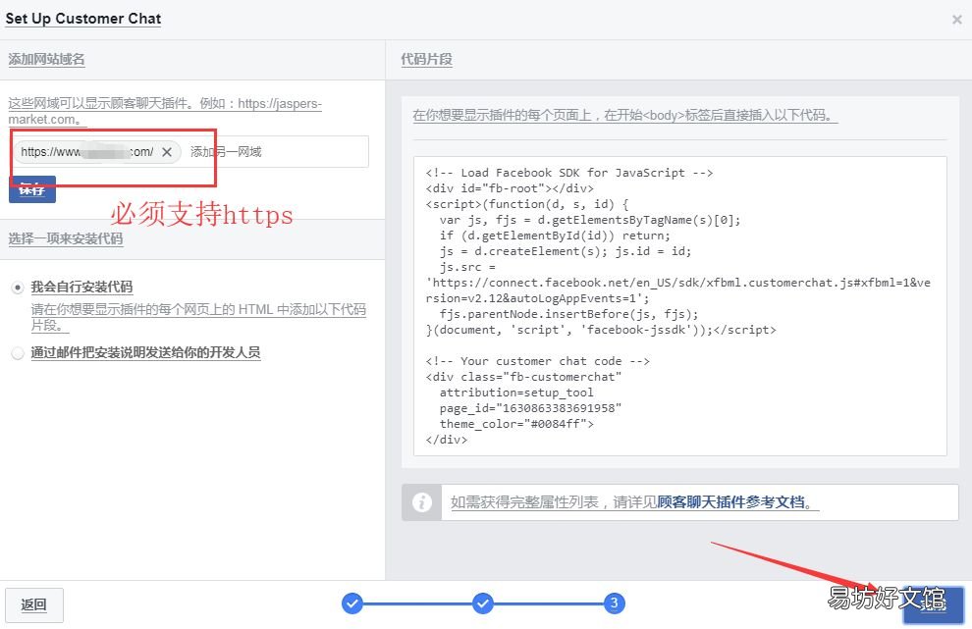This screenshot has height=629, width=972.
Task: Click the closing '</div>' code line
Action: tap(447, 440)
